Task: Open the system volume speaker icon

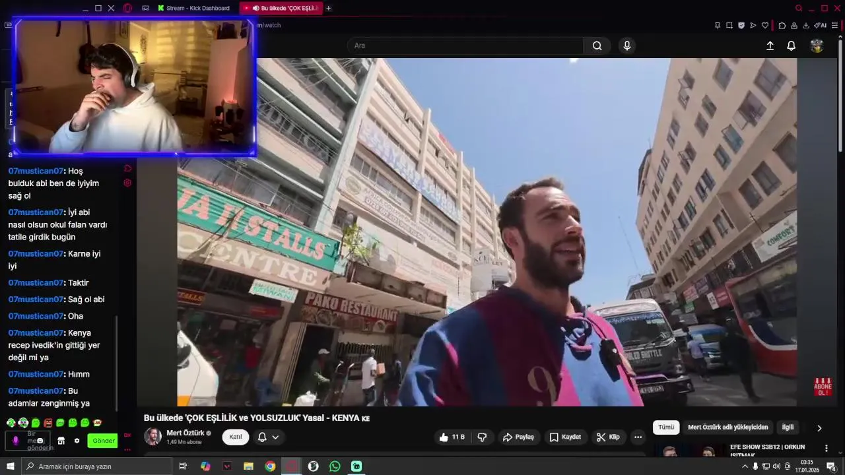Action: 776,466
